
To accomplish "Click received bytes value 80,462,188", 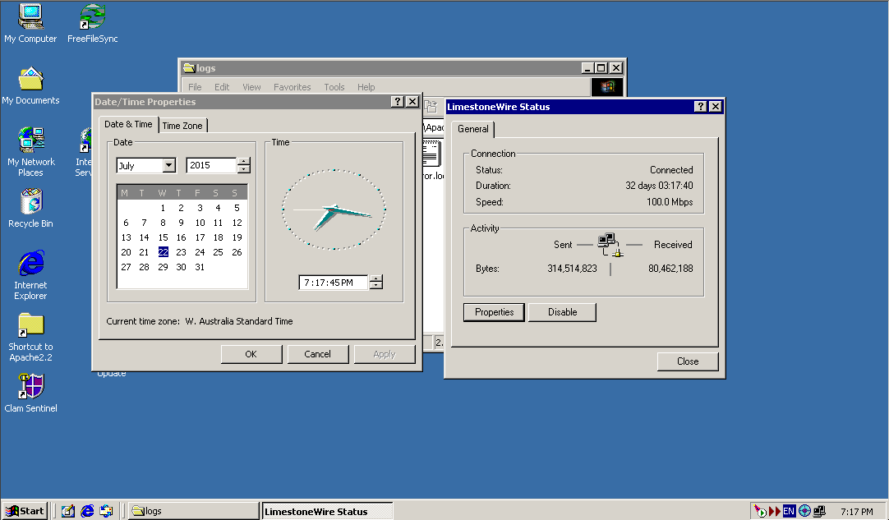I will click(x=670, y=269).
